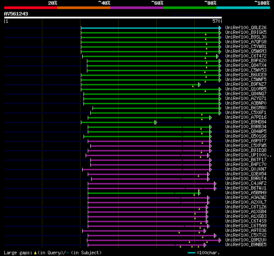The width and height of the screenshot is (274, 256).
Task: Click the cyan ~100% legend segment
Action: 244,8
